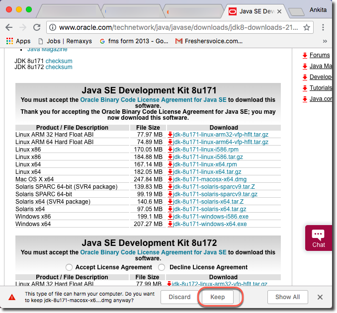Download jdk-8u171-solaris-sparcv9.tar.gz
Viewport: 337px width, 313px height.
click(x=215, y=194)
